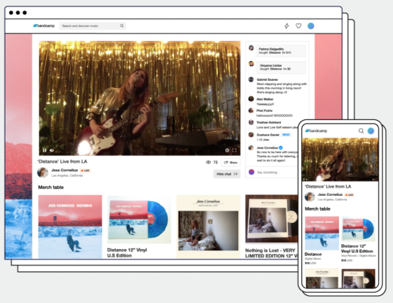The height and width of the screenshot is (303, 393).
Task: Click the MOD badge next to Dushane Daniel
Action: [286, 135]
